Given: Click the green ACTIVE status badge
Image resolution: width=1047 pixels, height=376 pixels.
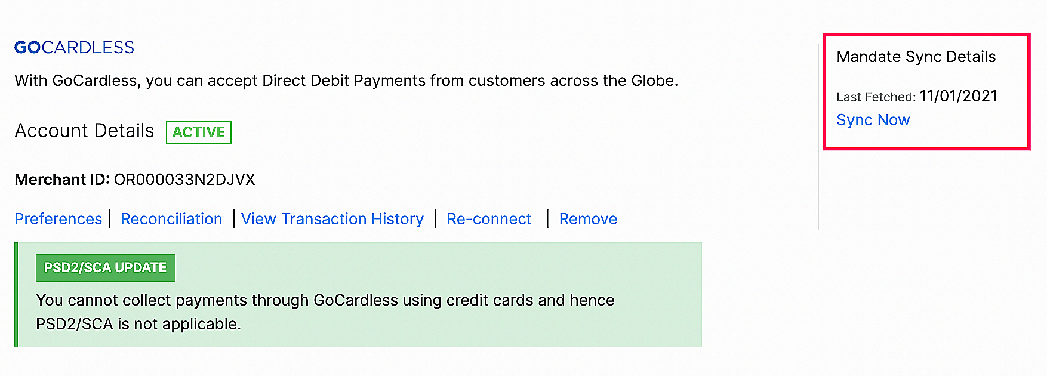Looking at the screenshot, I should pyautogui.click(x=199, y=132).
